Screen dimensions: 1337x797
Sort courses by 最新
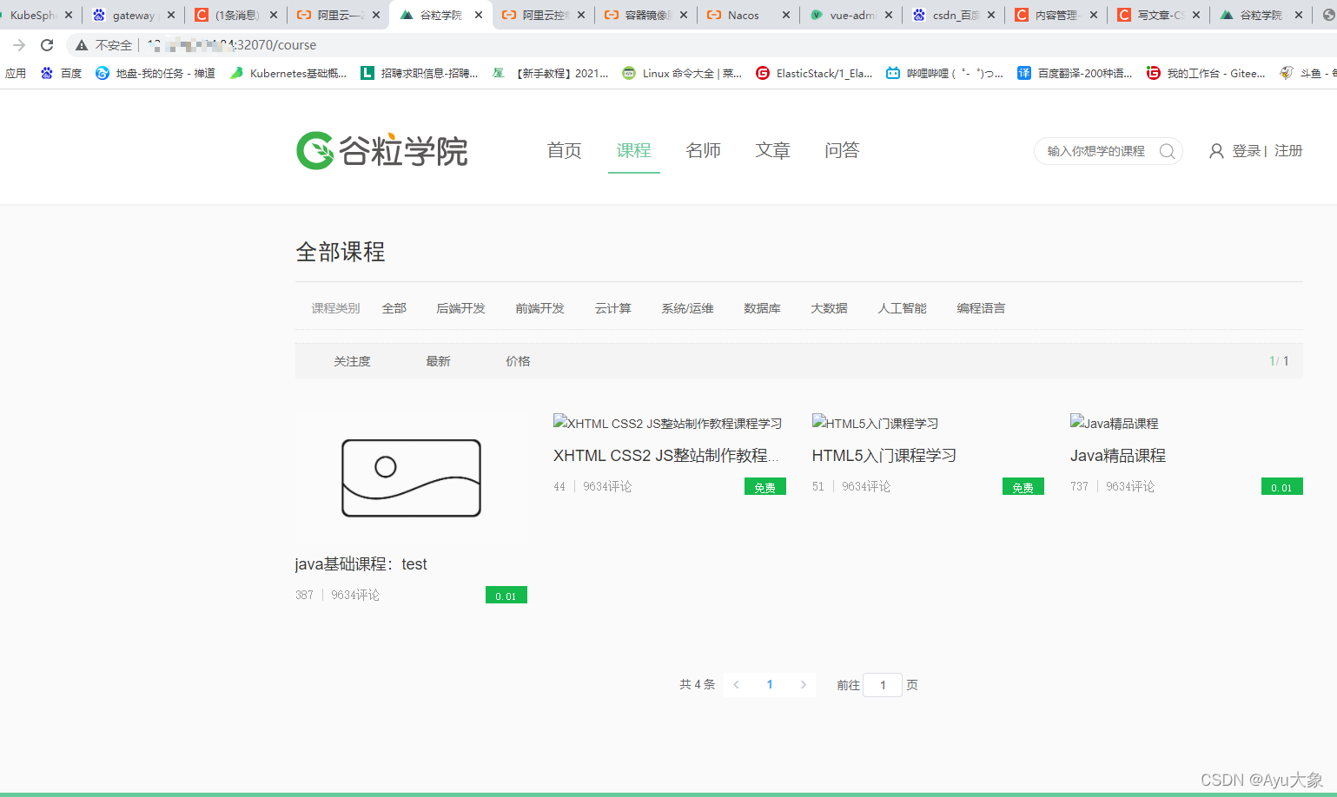click(438, 361)
